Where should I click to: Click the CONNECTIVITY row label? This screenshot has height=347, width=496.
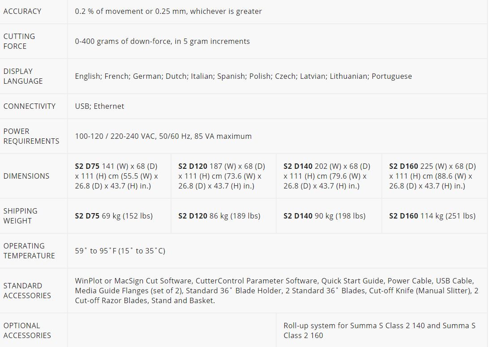pyautogui.click(x=29, y=106)
